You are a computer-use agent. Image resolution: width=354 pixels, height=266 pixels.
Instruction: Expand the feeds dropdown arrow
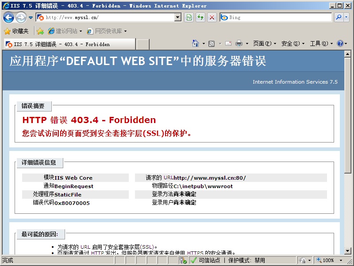pos(220,43)
